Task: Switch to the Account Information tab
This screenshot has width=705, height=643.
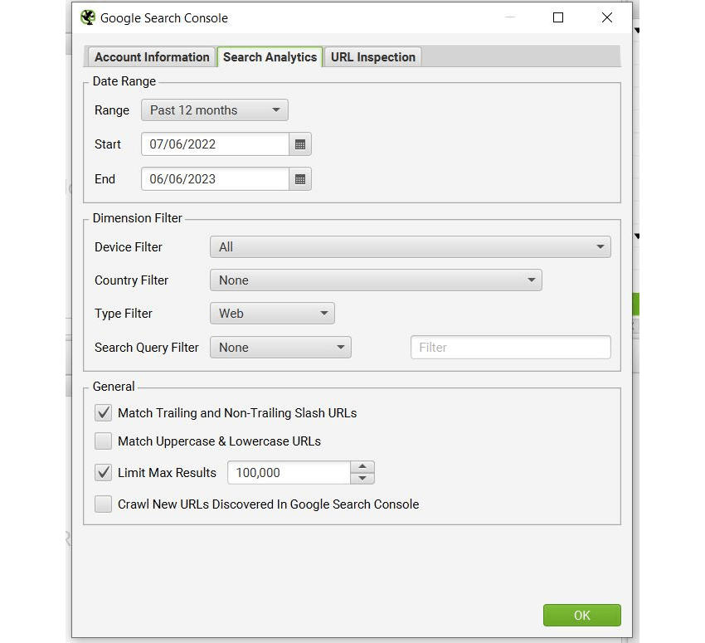Action: tap(152, 57)
